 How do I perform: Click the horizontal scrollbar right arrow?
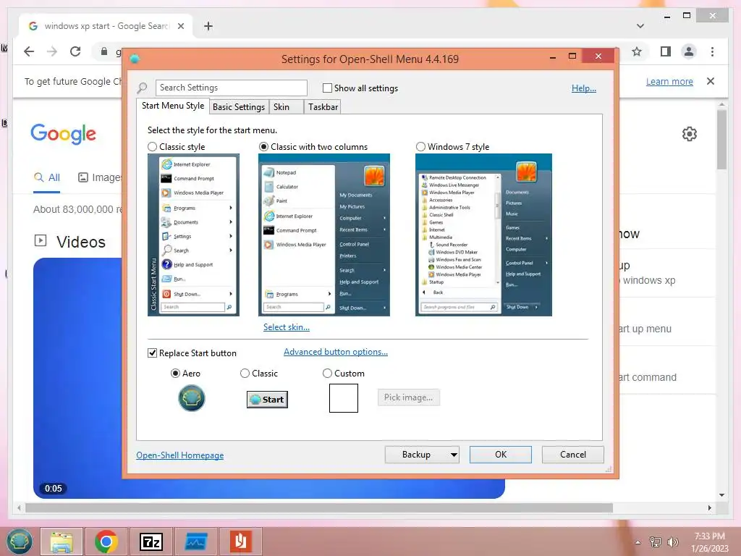pos(709,507)
